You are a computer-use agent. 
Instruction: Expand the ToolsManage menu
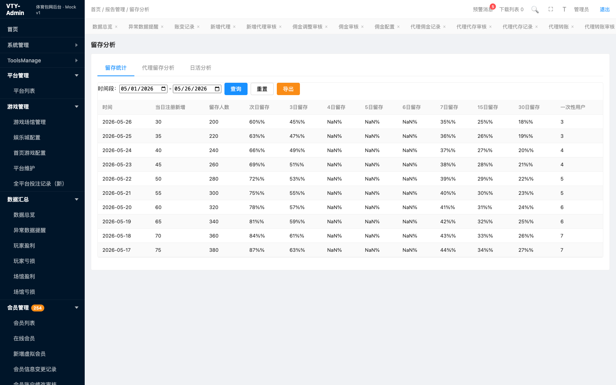(42, 60)
